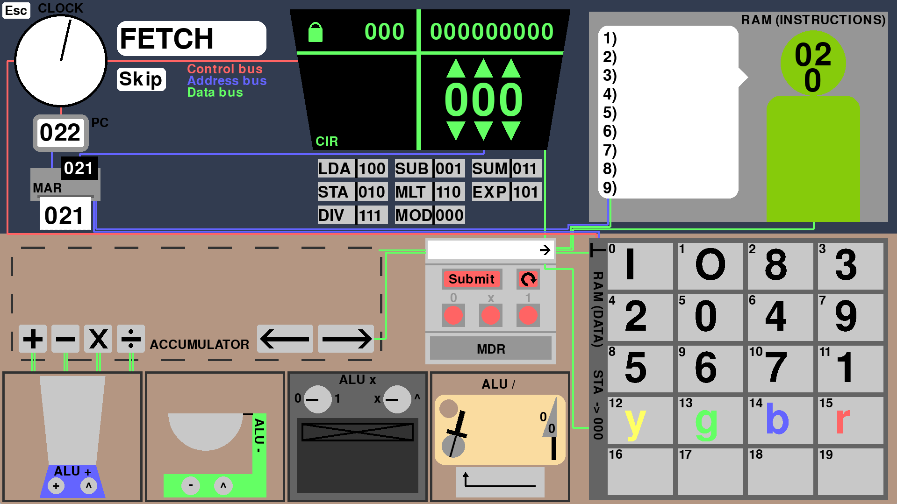Screen dimensions: 897x504
Task: Click the MDR input field
Action: point(490,250)
